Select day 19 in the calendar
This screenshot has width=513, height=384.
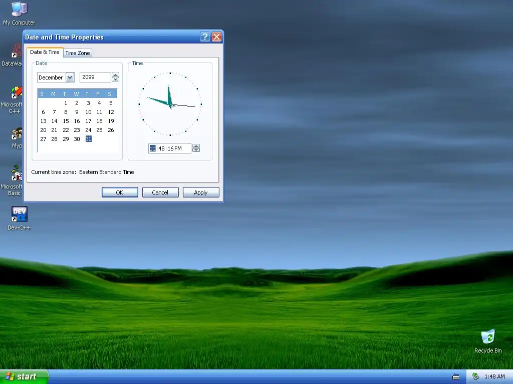pos(111,121)
